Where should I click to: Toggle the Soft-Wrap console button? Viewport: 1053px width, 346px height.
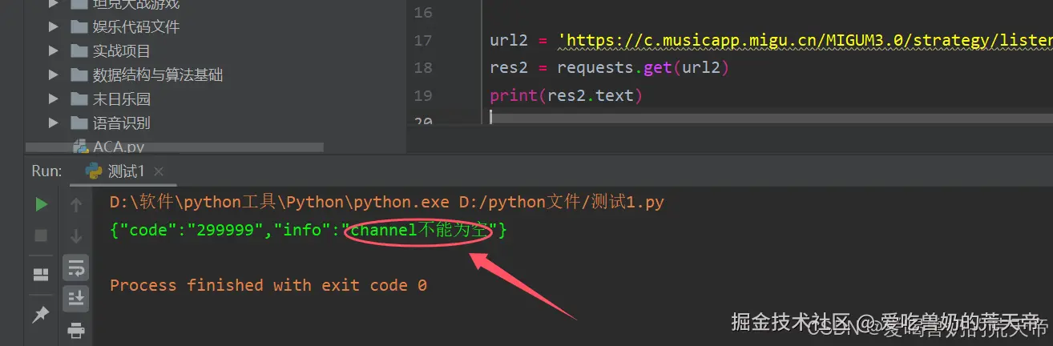[76, 267]
